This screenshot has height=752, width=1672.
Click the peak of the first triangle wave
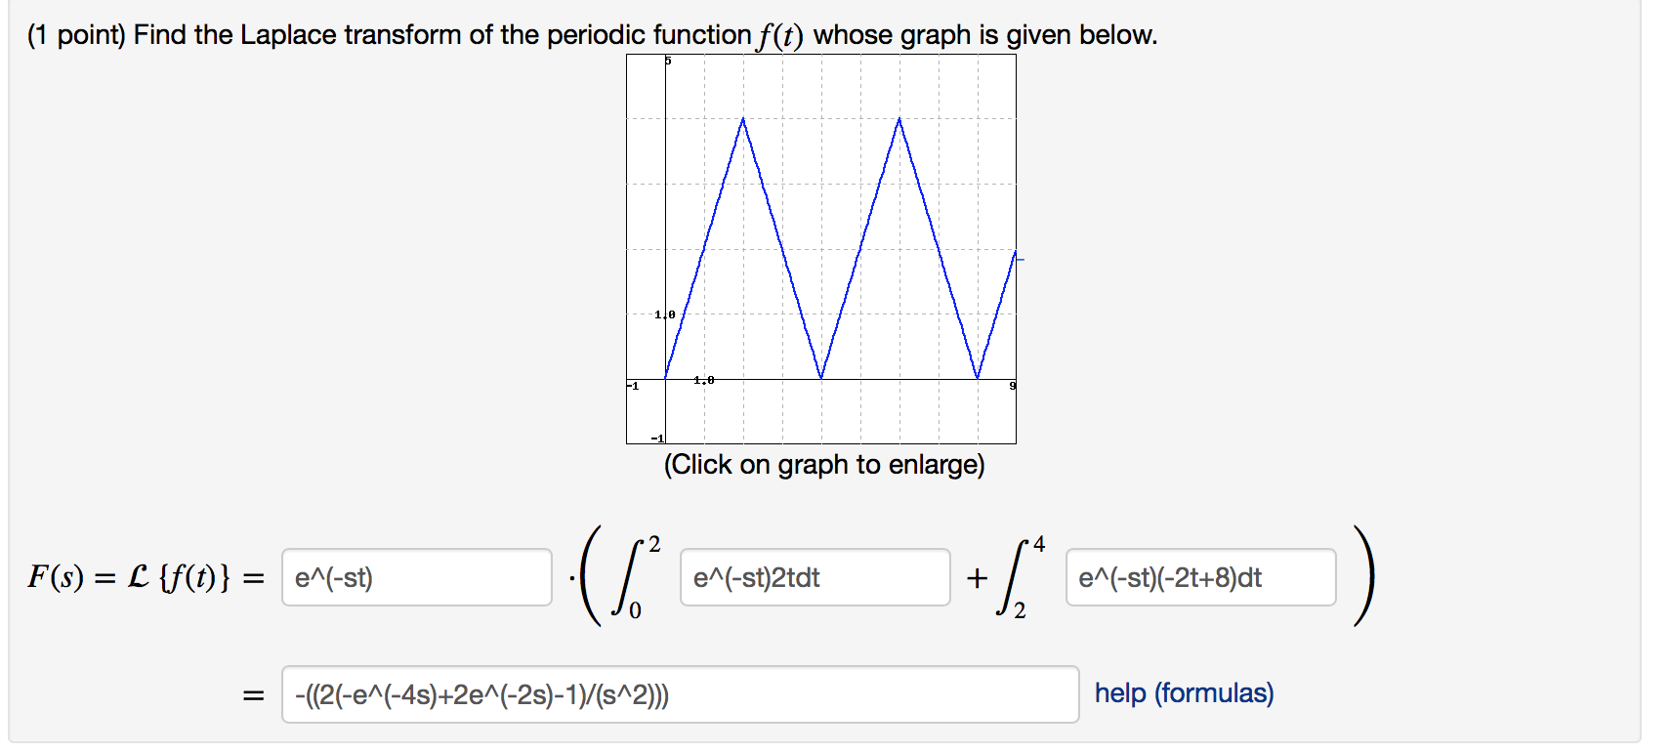743,119
